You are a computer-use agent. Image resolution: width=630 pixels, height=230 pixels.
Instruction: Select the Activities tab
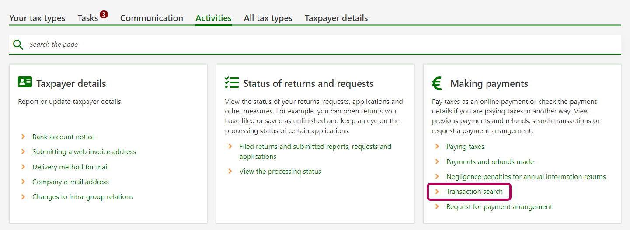click(213, 18)
